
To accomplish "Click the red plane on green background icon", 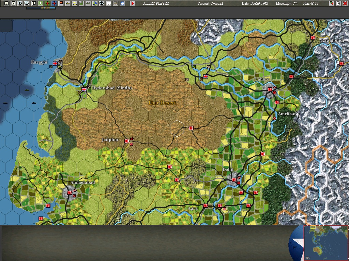I will click(47, 3).
